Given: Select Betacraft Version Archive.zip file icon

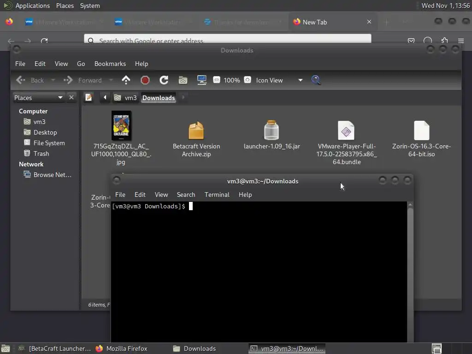Looking at the screenshot, I should coord(196,130).
